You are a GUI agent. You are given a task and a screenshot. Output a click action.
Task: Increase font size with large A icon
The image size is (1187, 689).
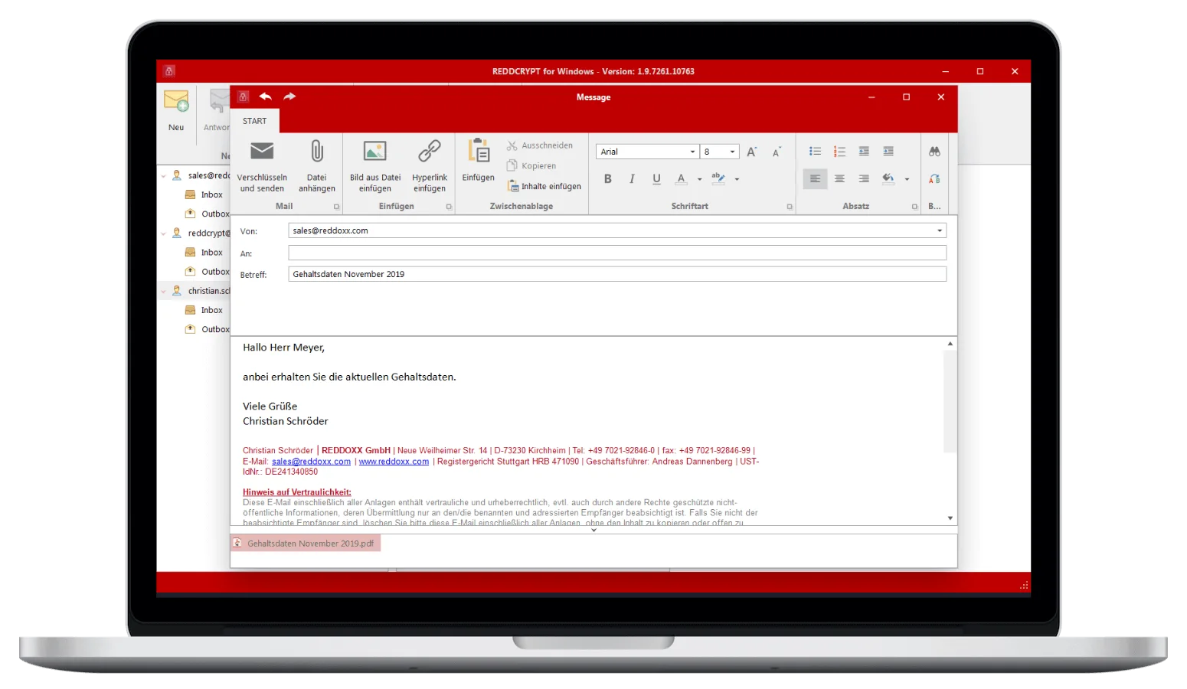[x=752, y=152]
